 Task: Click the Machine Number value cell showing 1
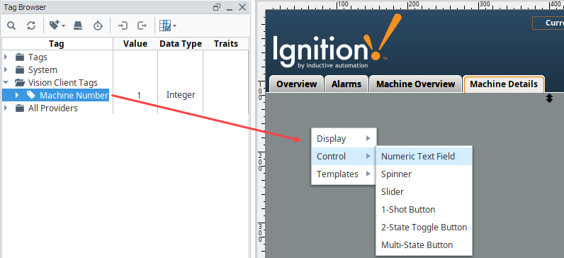(139, 96)
